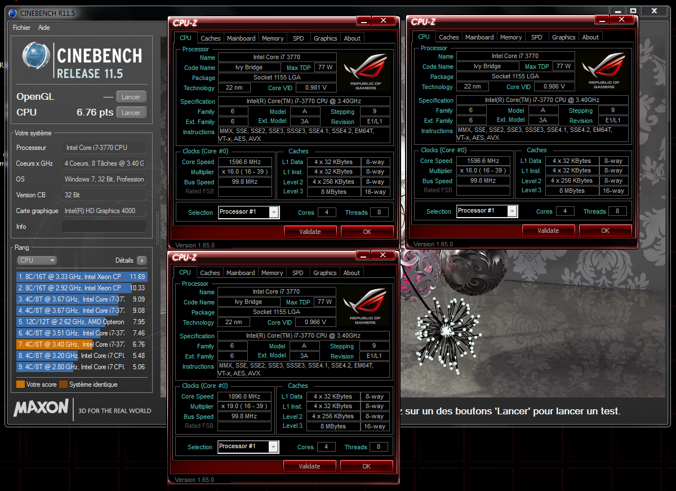Image resolution: width=676 pixels, height=491 pixels.
Task: Click the OS field showing Windows 7
Action: point(104,179)
